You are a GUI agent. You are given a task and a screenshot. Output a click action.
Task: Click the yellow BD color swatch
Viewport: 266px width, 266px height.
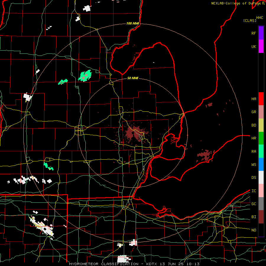point(261,125)
